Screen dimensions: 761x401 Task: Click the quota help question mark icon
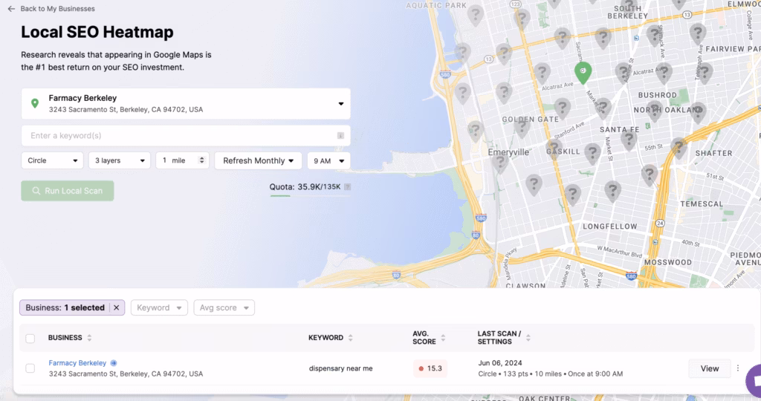click(347, 187)
